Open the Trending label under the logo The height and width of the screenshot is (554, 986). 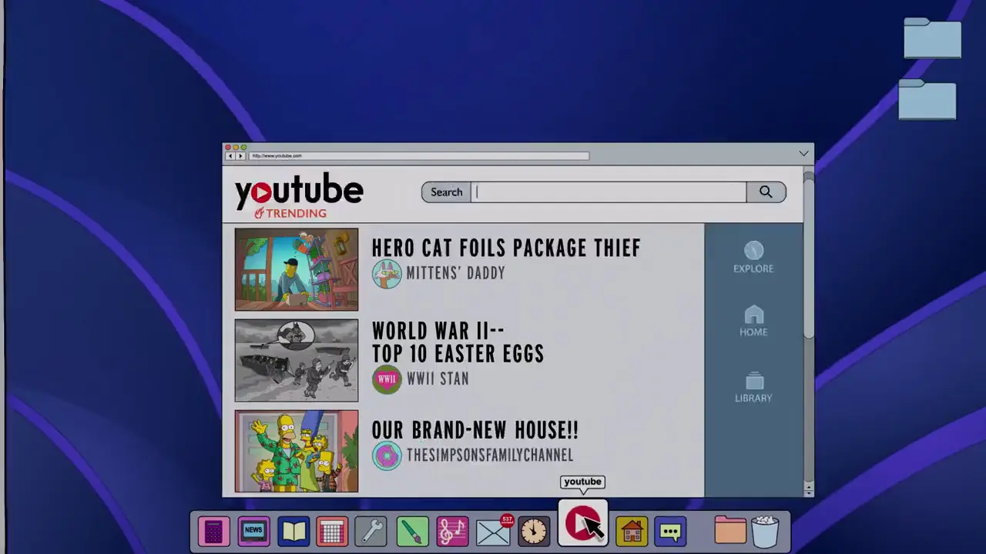click(x=290, y=213)
